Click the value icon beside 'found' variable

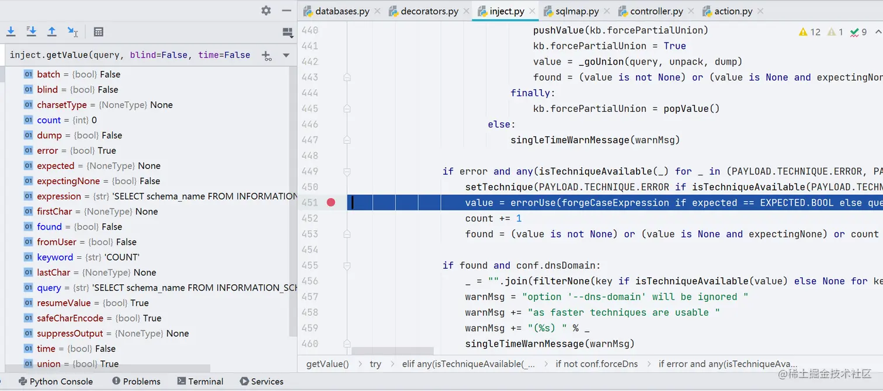(28, 227)
